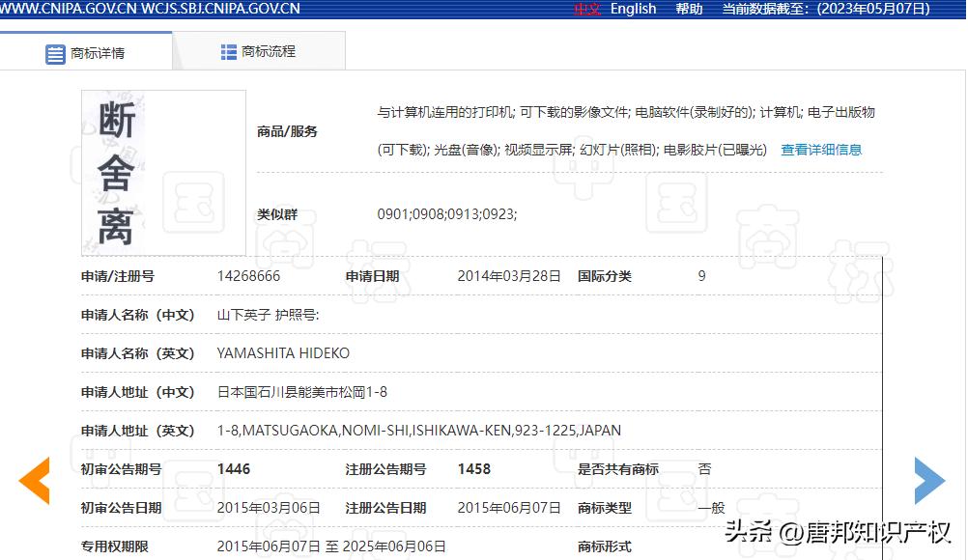Click the list icon on 商标流程 tab
Screen dimensions: 968x560
click(228, 51)
